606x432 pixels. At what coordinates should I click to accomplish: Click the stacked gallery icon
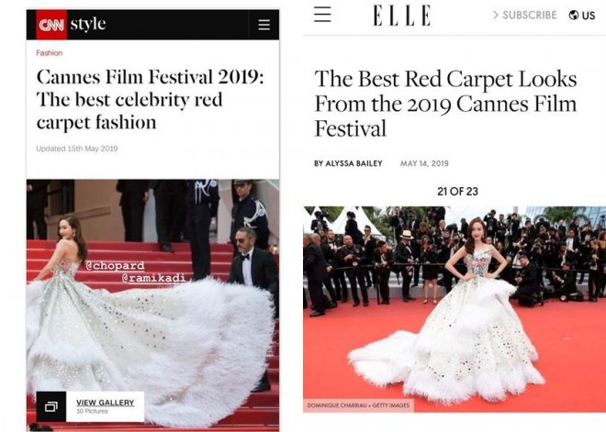51,406
